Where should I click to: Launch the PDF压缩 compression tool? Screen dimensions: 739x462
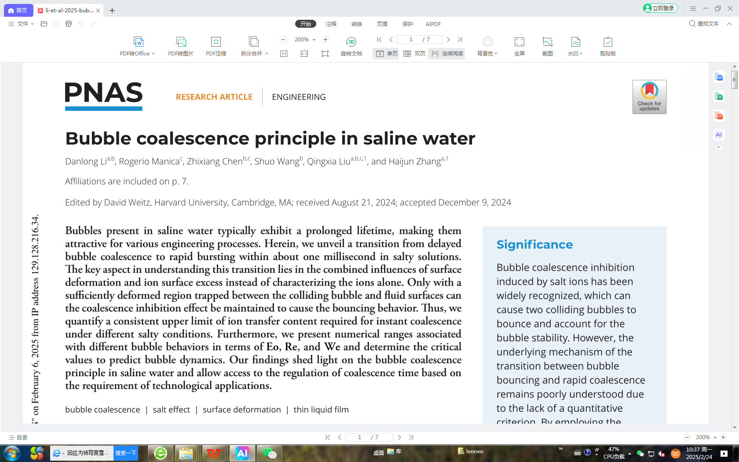[216, 46]
